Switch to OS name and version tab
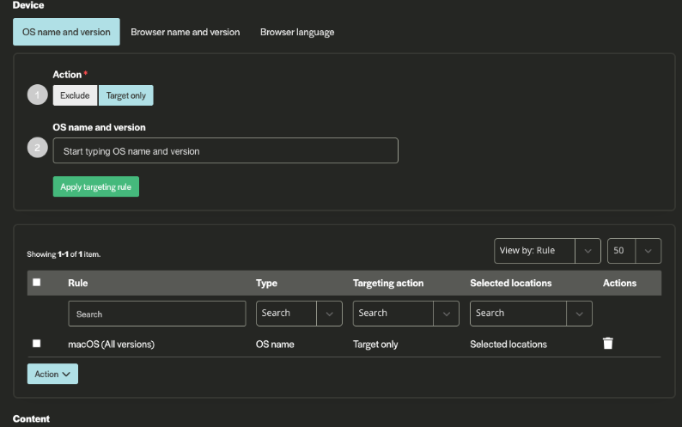Image resolution: width=682 pixels, height=427 pixels. click(66, 32)
